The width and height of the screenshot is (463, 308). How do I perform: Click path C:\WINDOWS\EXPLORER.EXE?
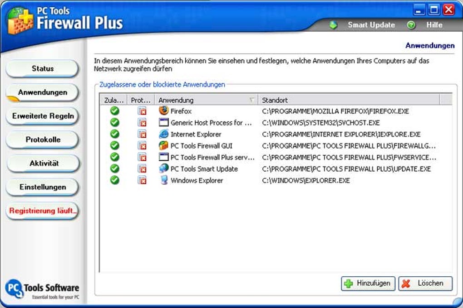click(x=305, y=180)
